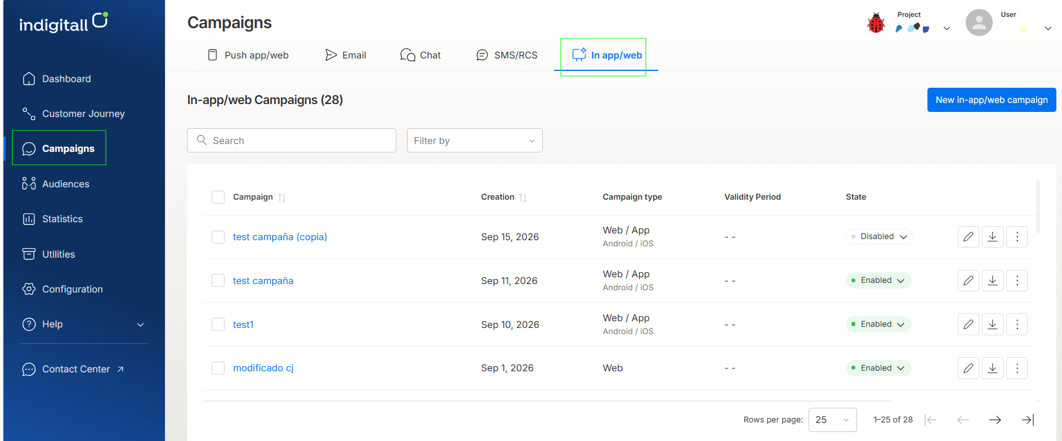Go to next page arrow
This screenshot has height=441, width=1062.
995,420
